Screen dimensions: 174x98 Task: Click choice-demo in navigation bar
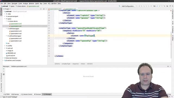(21, 6)
